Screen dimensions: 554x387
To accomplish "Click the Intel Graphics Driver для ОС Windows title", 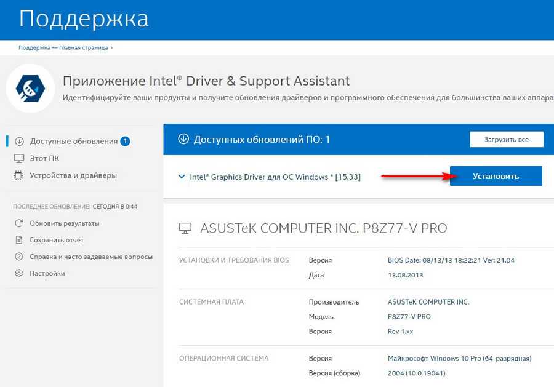I will coord(275,177).
